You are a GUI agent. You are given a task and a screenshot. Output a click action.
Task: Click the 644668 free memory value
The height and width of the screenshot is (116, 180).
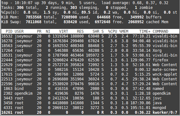coord(104,17)
